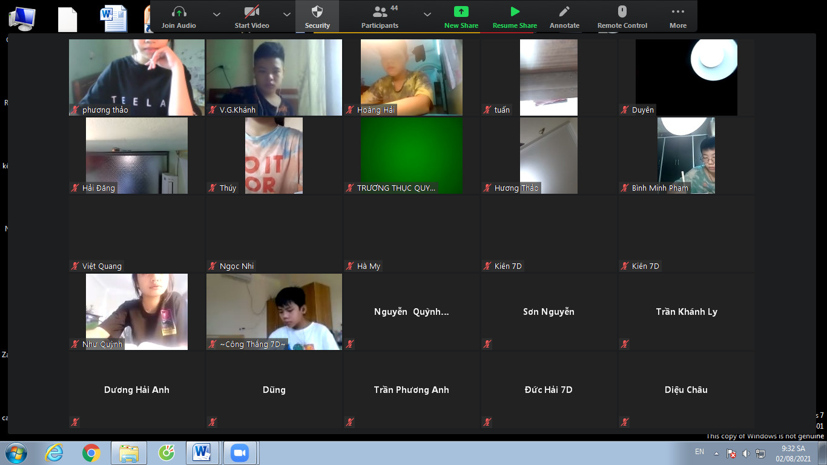Open Remote Control mouse option
827x465 pixels.
pyautogui.click(x=622, y=12)
